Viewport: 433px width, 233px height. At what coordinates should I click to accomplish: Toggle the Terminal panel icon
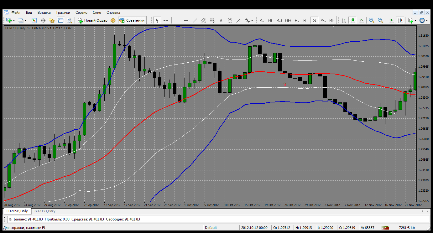(60, 20)
